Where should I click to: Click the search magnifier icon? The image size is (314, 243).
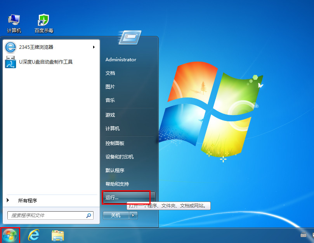88,215
